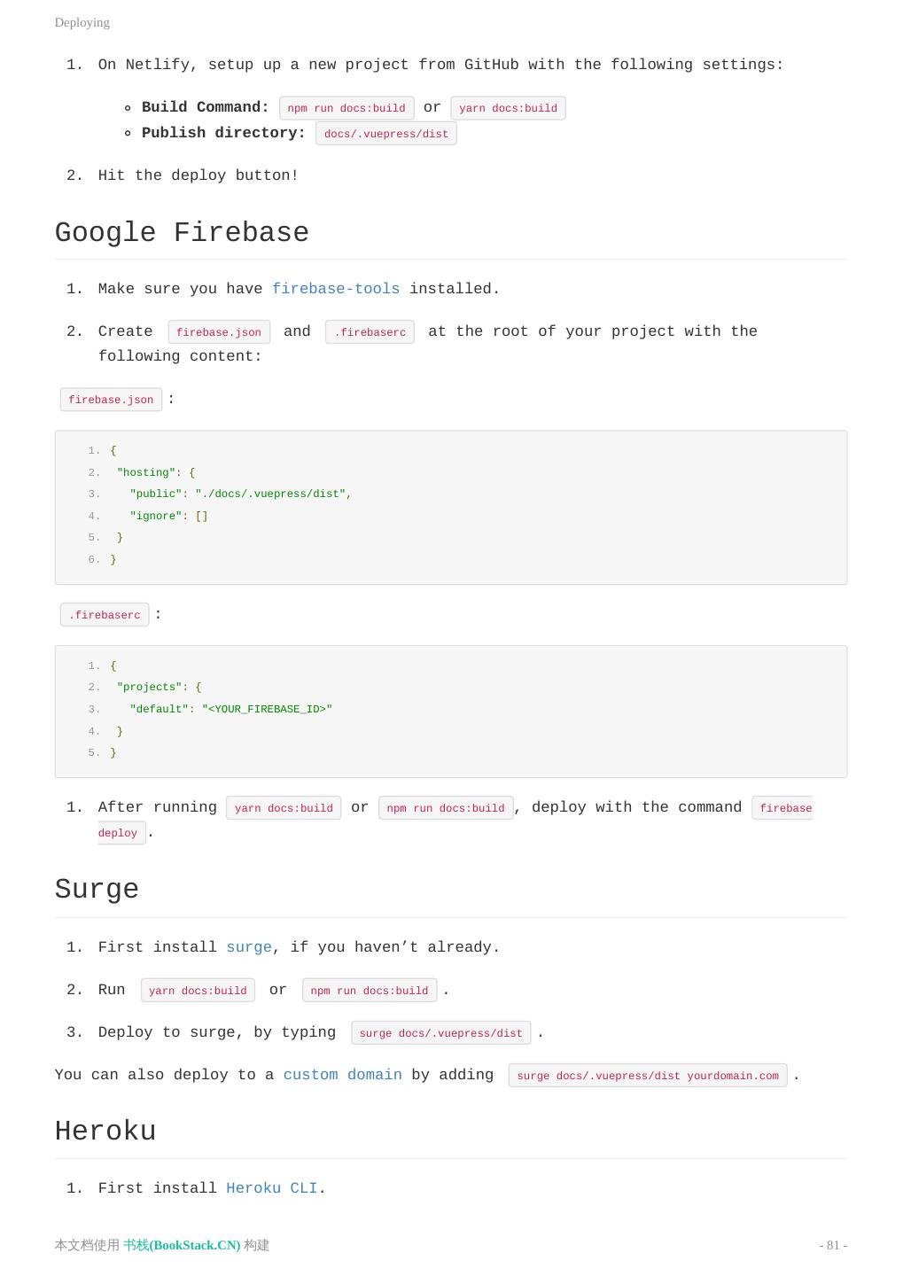
Task: Click the Heroku CLI link
Action: coord(271,1188)
